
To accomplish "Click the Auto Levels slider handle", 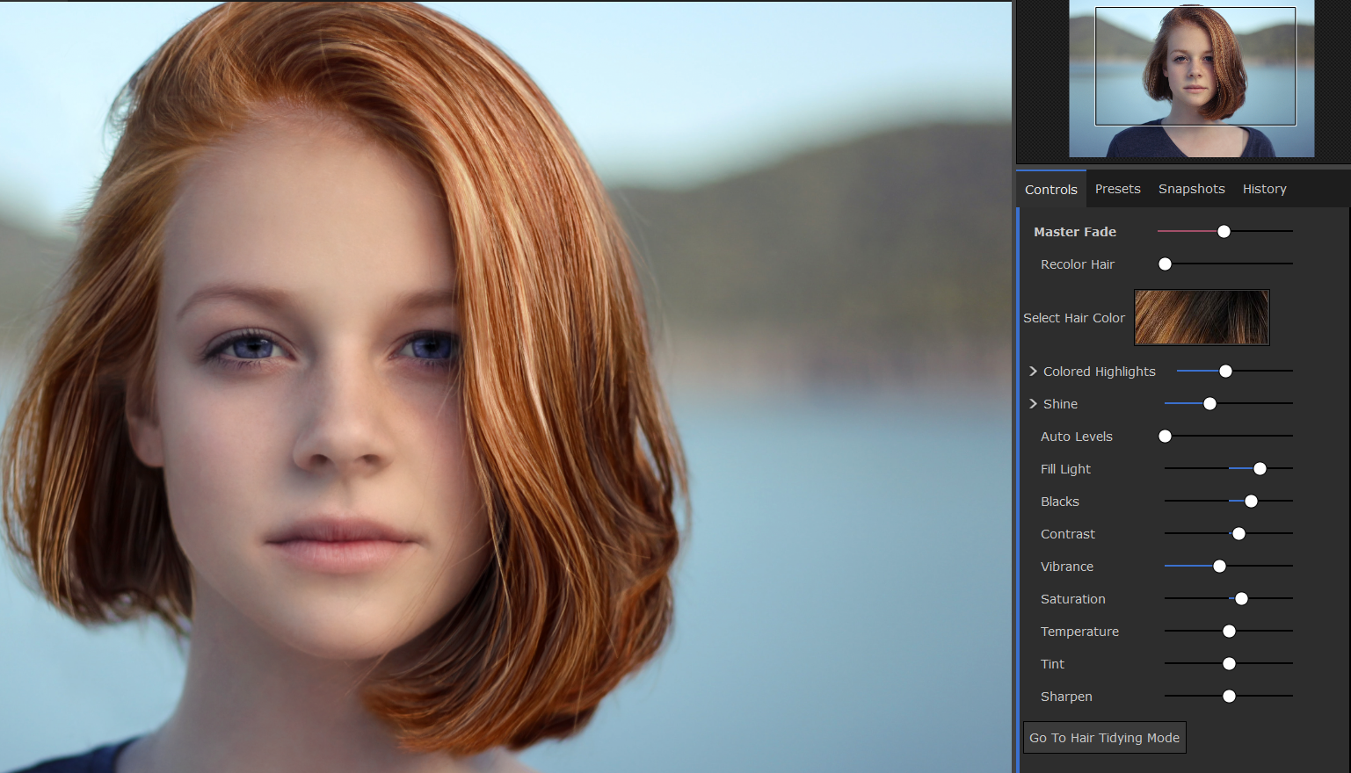I will pos(1165,436).
